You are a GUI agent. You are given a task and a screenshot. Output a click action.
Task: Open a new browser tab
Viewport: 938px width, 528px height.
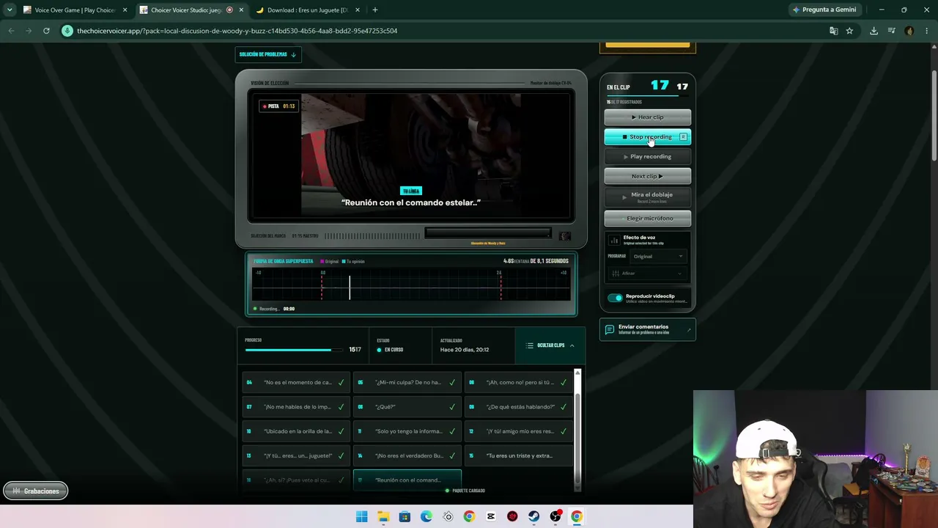(374, 10)
